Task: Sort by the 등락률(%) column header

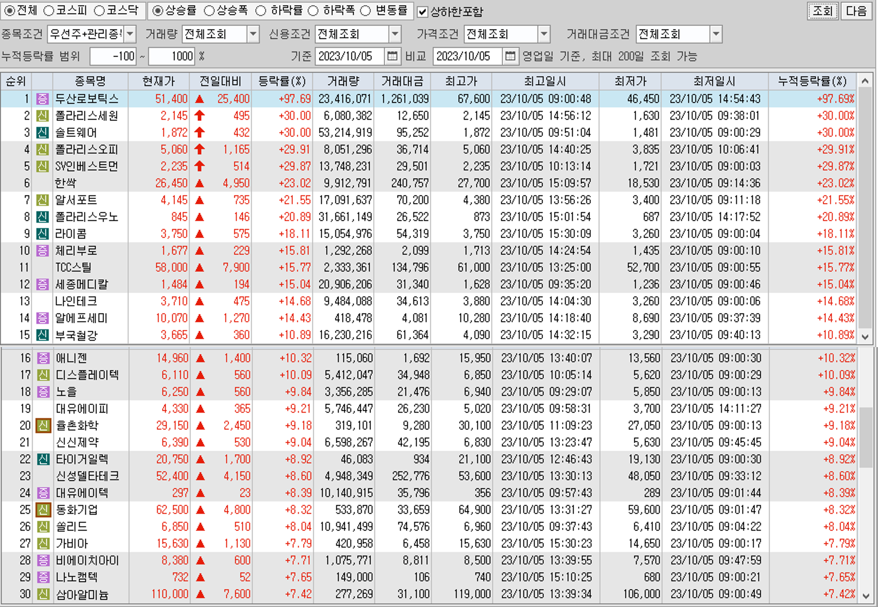Action: (x=282, y=81)
